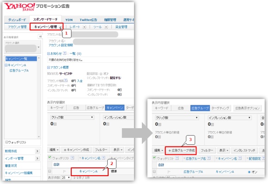This screenshot has width=268, height=184.
Task: Collapse the お知らせ section
Action: [49, 53]
